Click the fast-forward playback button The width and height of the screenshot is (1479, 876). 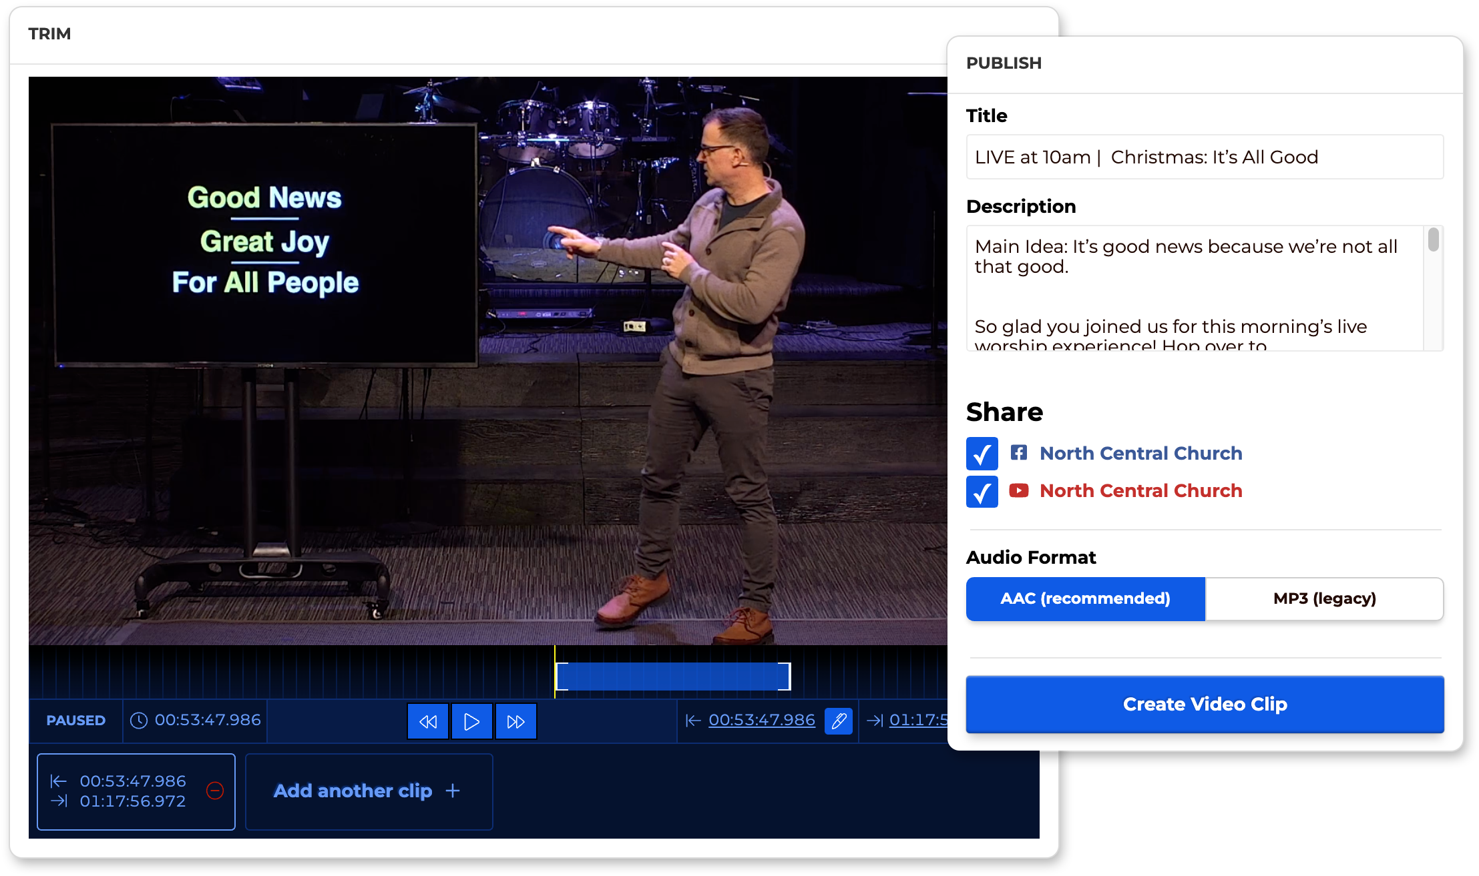click(516, 721)
